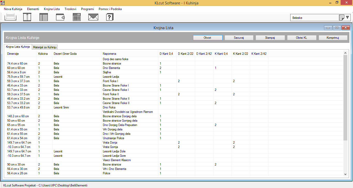Click the list scrollbar down arrow
The width and height of the screenshot is (353, 188).
tap(345, 174)
